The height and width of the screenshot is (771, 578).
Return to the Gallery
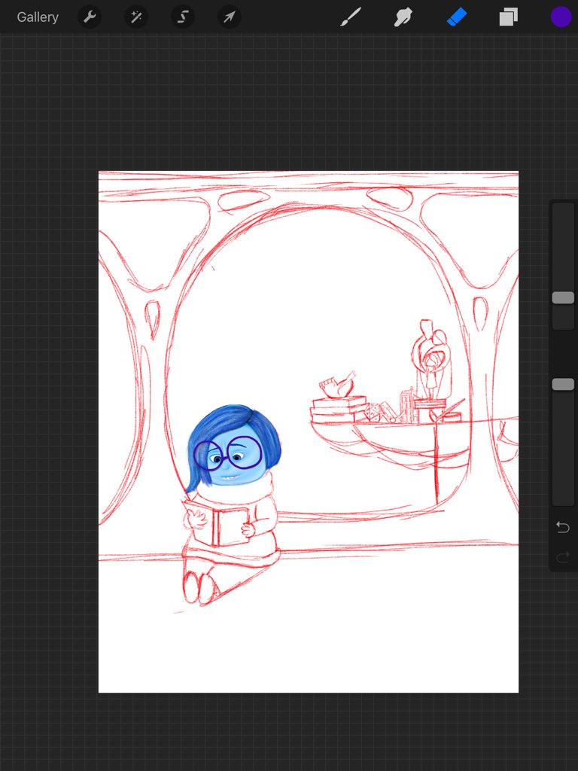[38, 17]
